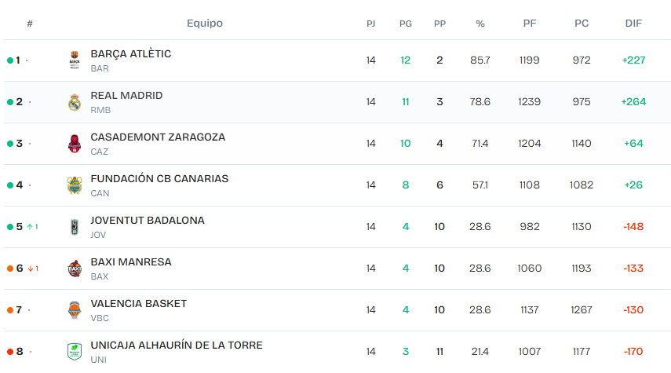Screen dimensions: 671x373
Task: Open the BARÇA ATLÈTIC team link
Action: tap(130, 54)
